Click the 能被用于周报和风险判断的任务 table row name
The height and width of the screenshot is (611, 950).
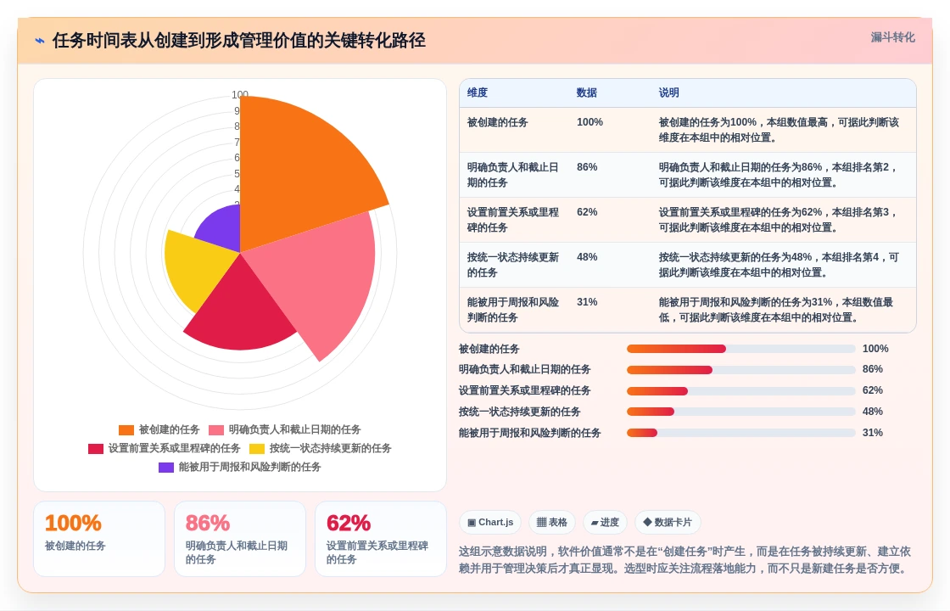(x=513, y=310)
